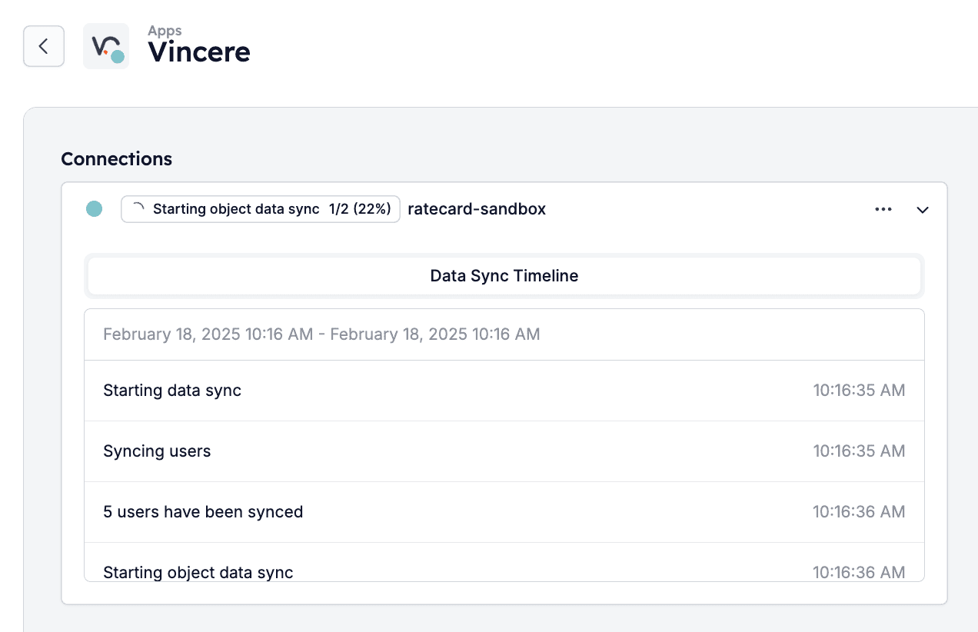978x632 pixels.
Task: Click the Vincere app logo
Action: [106, 46]
